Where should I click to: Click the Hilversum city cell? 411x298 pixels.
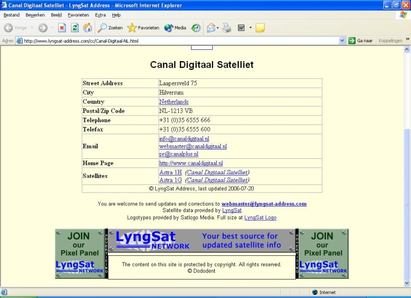tap(240, 92)
